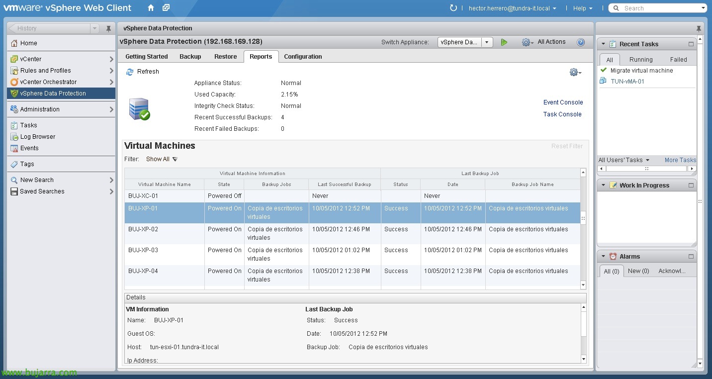Expand the New Search chevron
The width and height of the screenshot is (712, 379).
click(111, 180)
